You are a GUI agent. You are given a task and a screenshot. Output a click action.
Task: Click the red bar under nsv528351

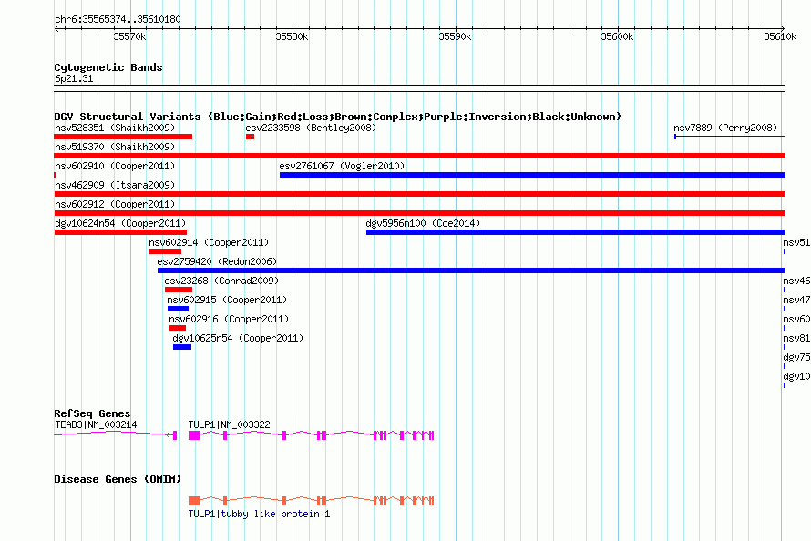point(123,137)
